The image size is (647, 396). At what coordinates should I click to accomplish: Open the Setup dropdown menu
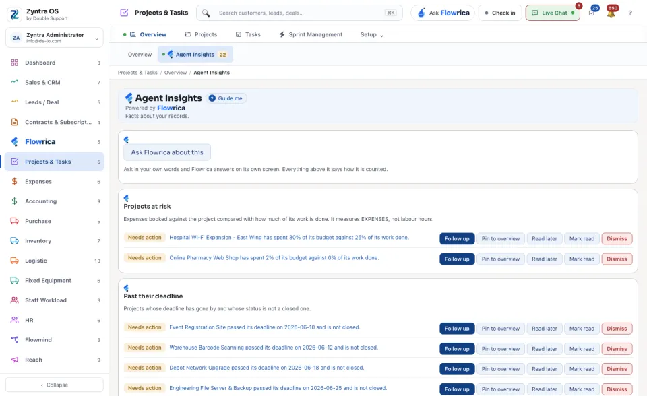[372, 34]
